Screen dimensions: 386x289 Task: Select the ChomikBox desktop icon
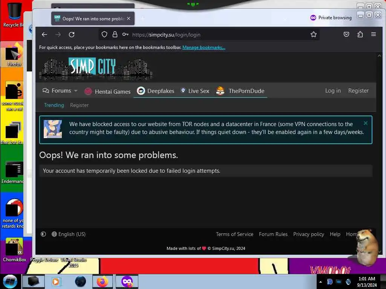click(x=14, y=250)
